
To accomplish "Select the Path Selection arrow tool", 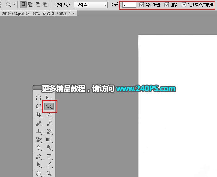I will pyautogui.click(x=39, y=165).
